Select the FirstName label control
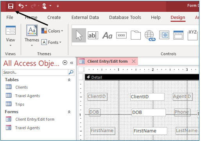 103,131
